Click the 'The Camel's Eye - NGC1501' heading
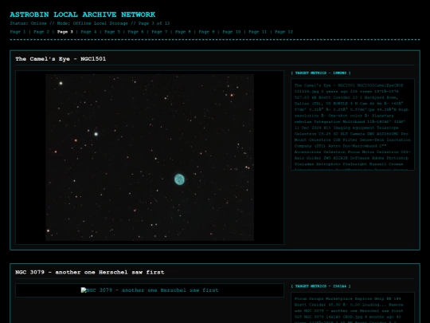The image size is (430, 323). coord(61,59)
